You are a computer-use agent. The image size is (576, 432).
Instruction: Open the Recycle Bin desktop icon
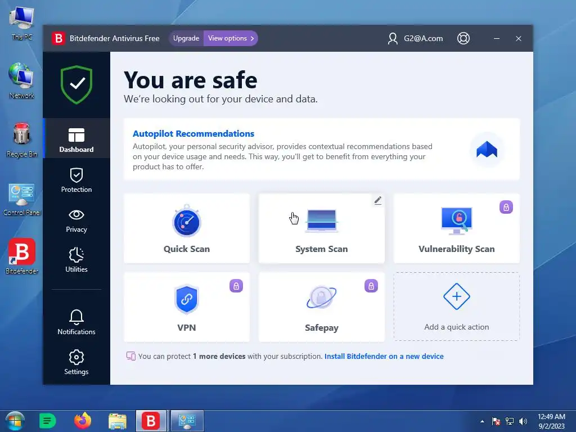coord(22,140)
